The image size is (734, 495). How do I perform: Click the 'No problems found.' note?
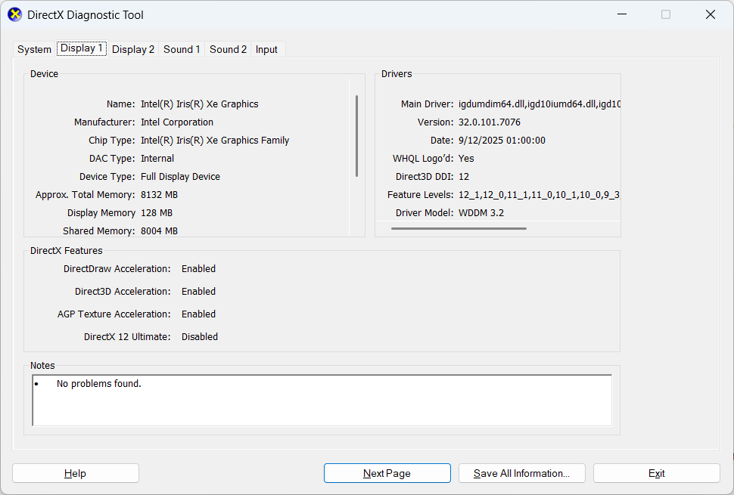pyautogui.click(x=99, y=384)
